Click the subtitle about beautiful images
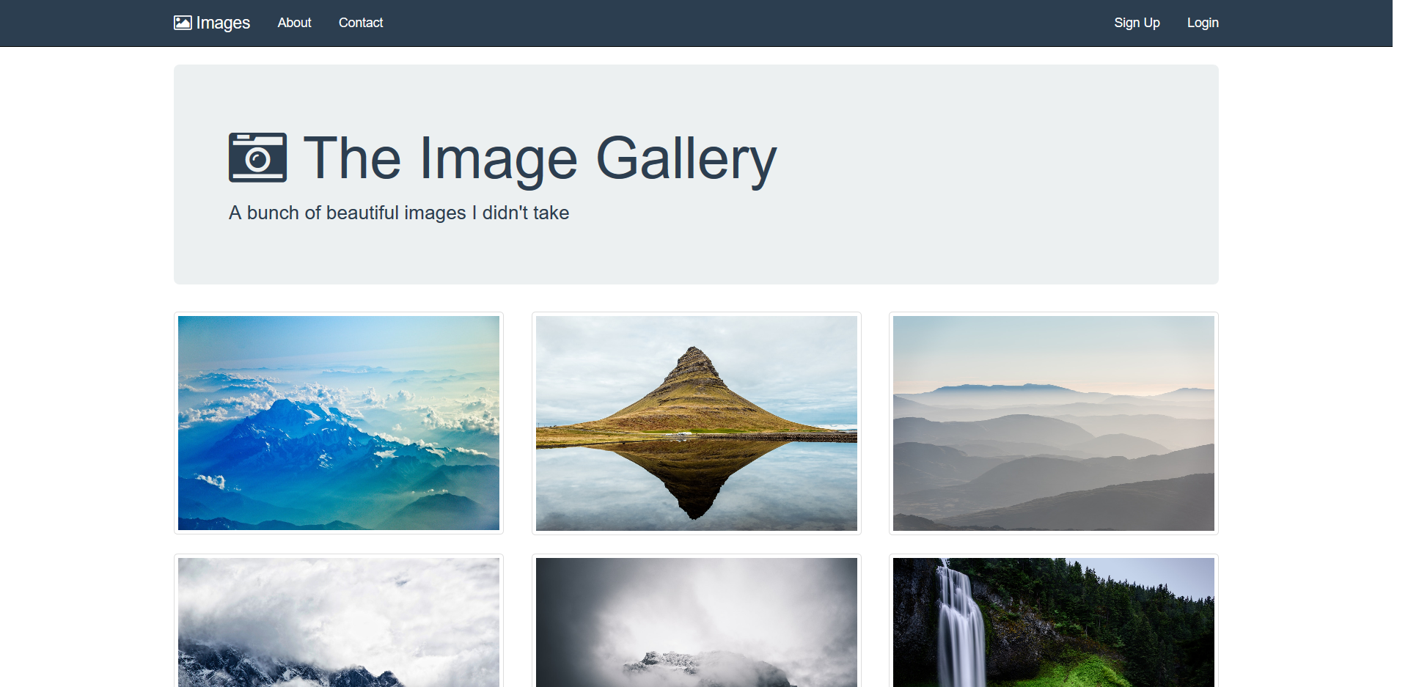 point(399,213)
